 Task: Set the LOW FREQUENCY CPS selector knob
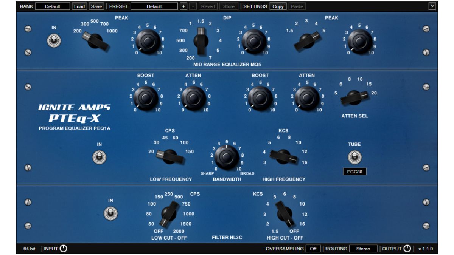click(x=170, y=156)
